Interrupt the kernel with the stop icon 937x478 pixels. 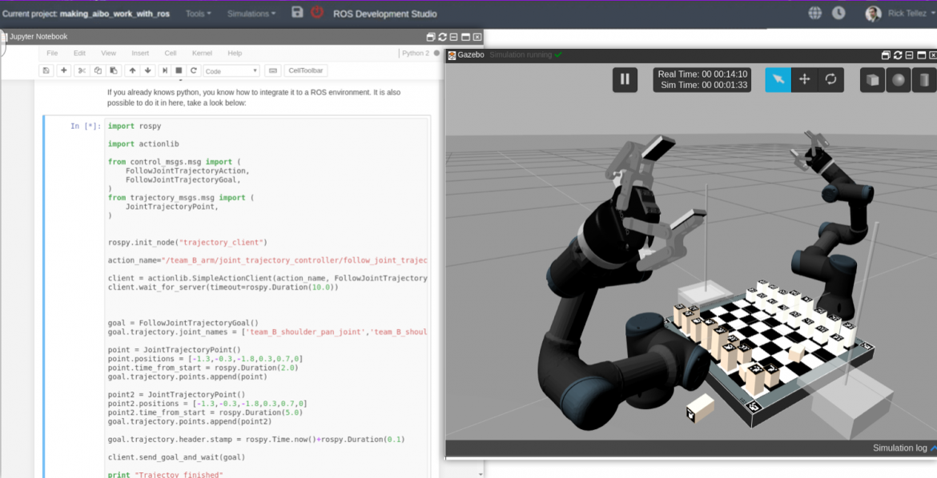click(178, 70)
